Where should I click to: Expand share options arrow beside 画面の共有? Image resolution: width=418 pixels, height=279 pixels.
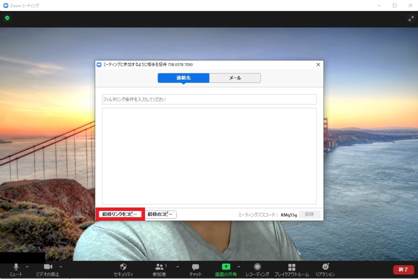[x=238, y=266]
